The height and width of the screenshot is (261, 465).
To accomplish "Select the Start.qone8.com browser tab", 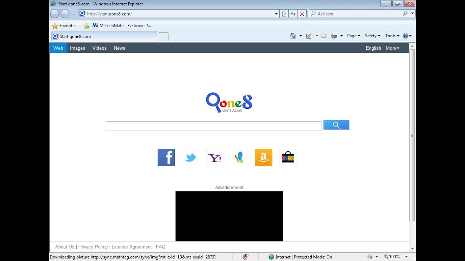I will (x=105, y=36).
